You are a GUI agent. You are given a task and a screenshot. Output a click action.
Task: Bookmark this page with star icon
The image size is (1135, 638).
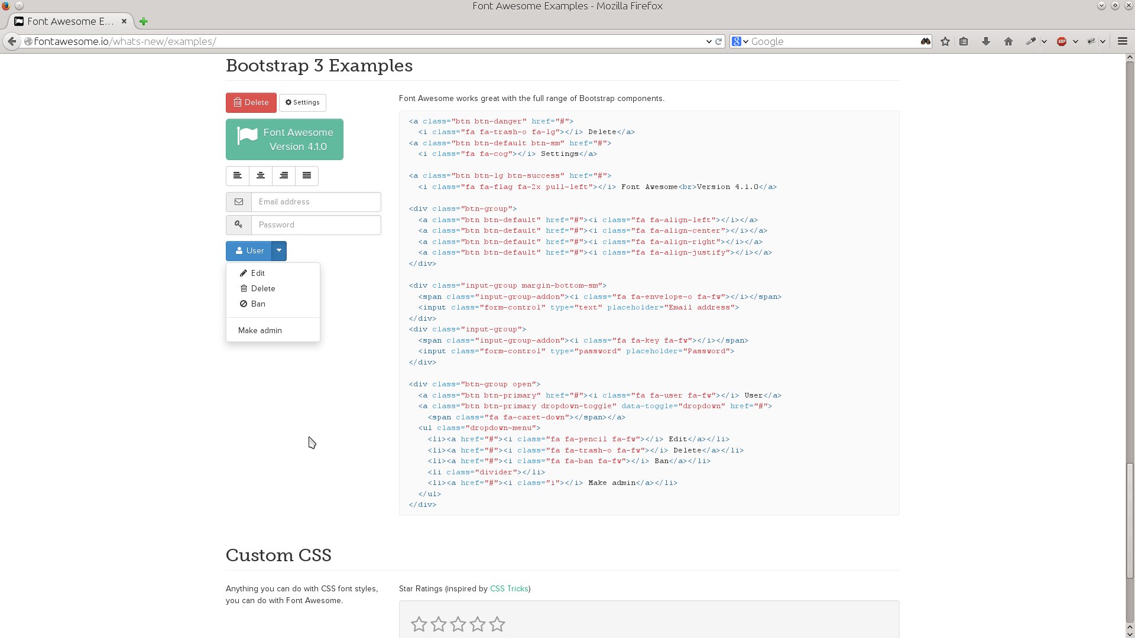click(x=945, y=41)
